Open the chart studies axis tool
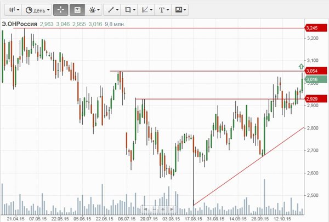The height and width of the screenshot is (222, 329). click(x=146, y=10)
